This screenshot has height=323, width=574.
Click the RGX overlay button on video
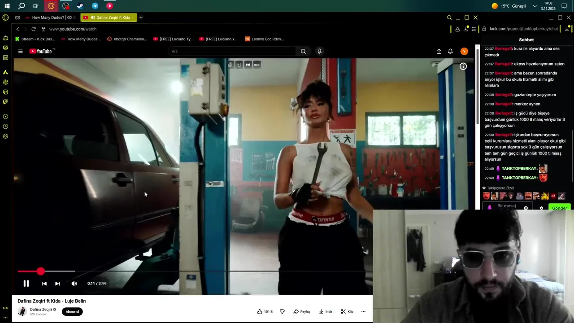tap(257, 65)
